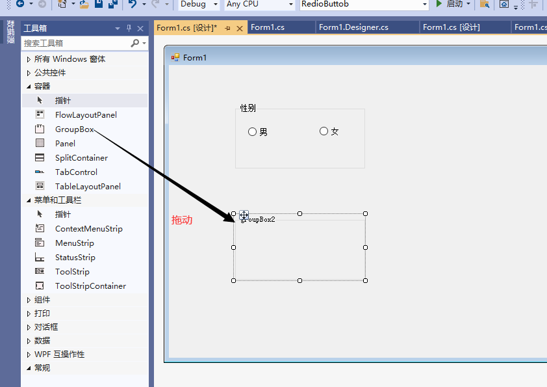Expand the 数据 section
The image size is (547, 387).
[x=29, y=341]
